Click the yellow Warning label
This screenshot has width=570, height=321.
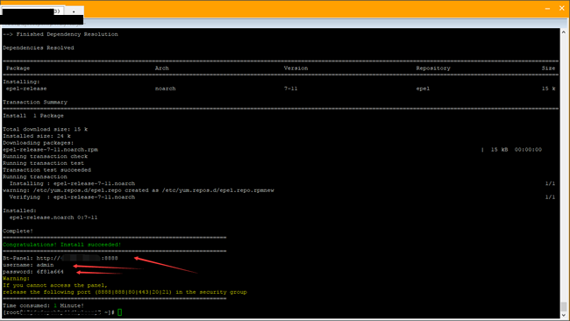[x=17, y=279]
